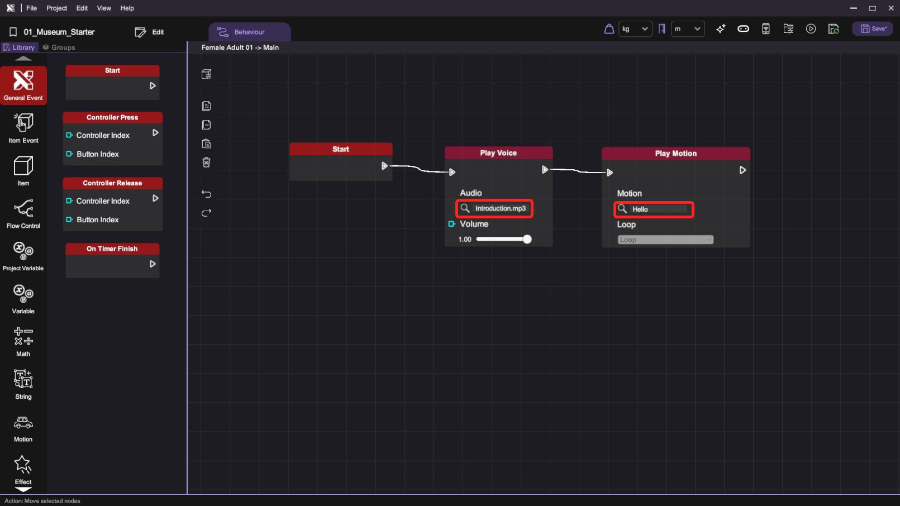Image resolution: width=900 pixels, height=506 pixels.
Task: Open the Project menu
Action: click(56, 8)
